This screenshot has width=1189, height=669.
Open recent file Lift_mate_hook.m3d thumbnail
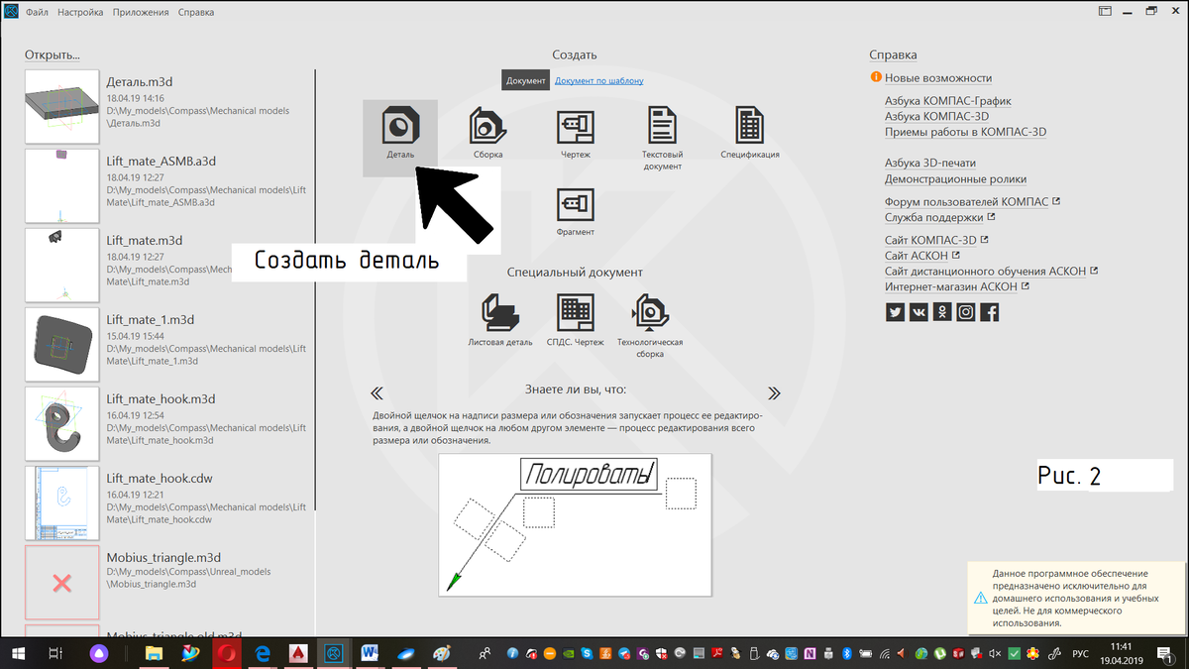click(61, 423)
